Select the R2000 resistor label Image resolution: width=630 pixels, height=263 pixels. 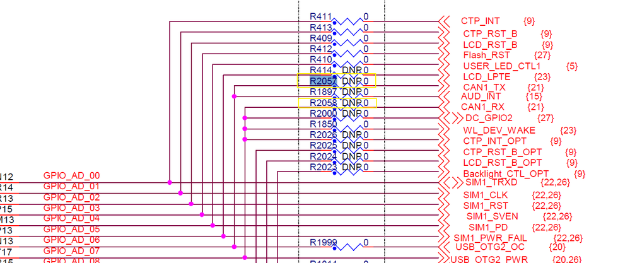[x=323, y=114]
